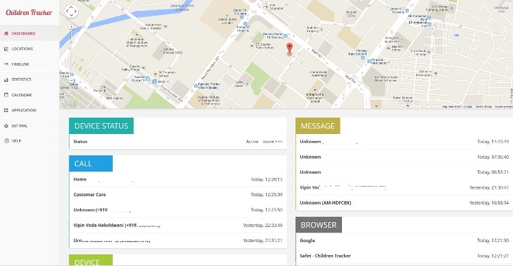
Task: Click the Locations map icon
Action: click(x=6, y=49)
